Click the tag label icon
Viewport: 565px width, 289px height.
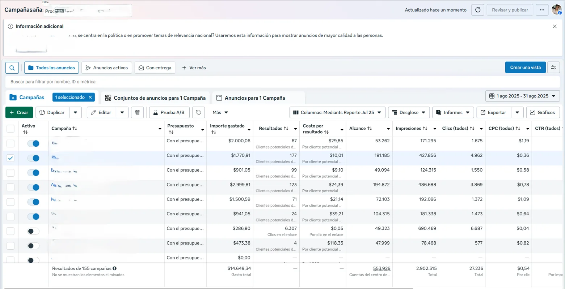click(198, 112)
